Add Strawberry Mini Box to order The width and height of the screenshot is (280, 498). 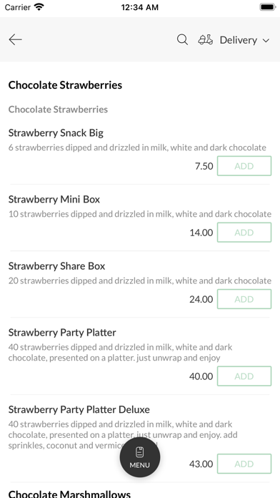tap(244, 232)
